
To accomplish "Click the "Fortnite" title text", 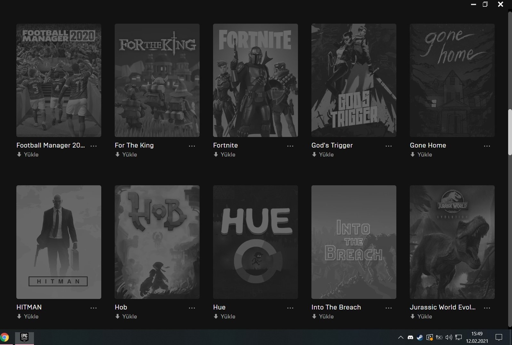I will pos(226,145).
